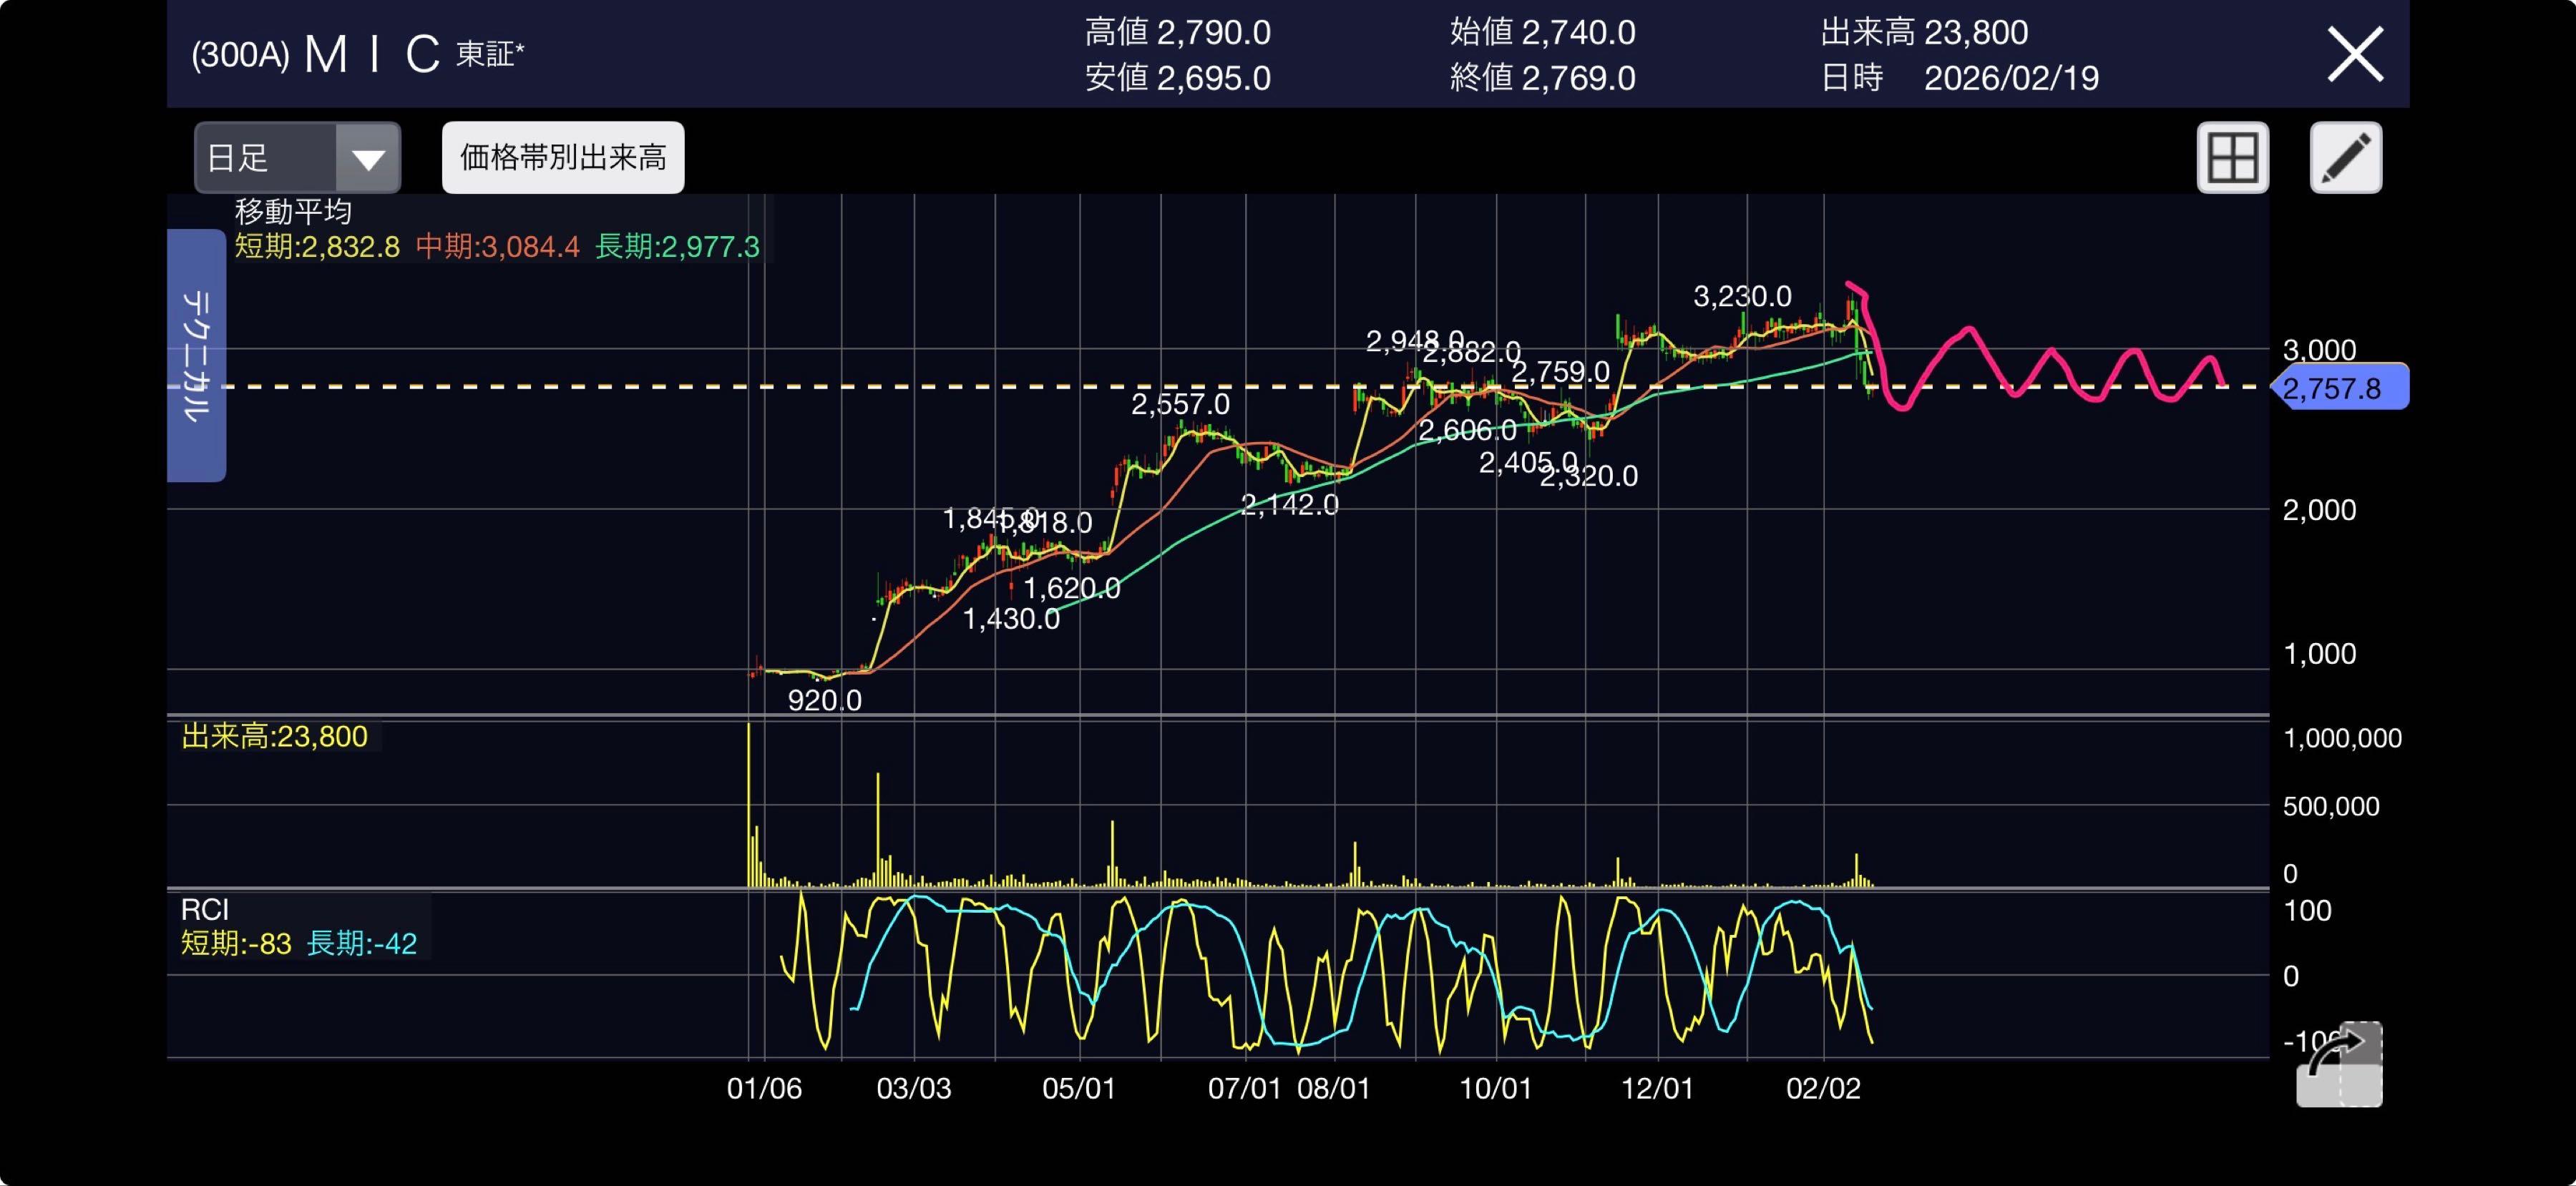
Task: Click the 920.0 low price annotation
Action: pos(824,700)
